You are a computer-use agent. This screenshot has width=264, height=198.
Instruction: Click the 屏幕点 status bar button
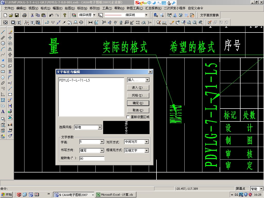point(243,189)
